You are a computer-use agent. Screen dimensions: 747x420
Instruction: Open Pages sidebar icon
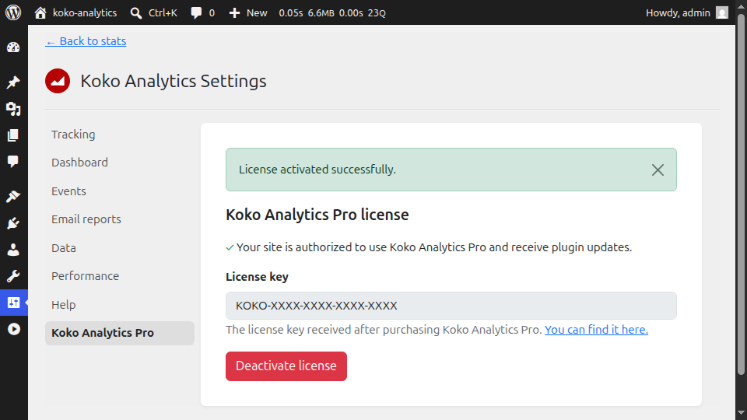pos(13,135)
